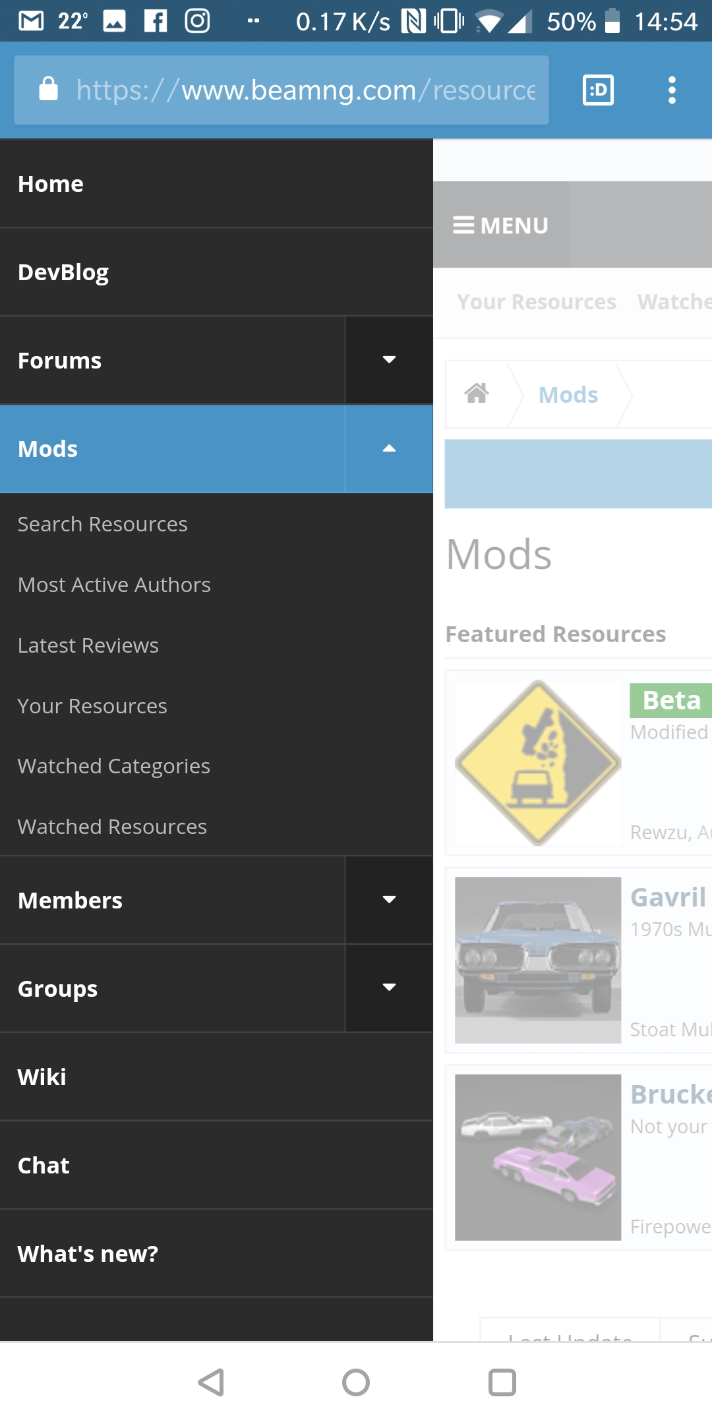Expand the Groups submenu arrow
Screen dimensions: 712x1424
coord(389,988)
